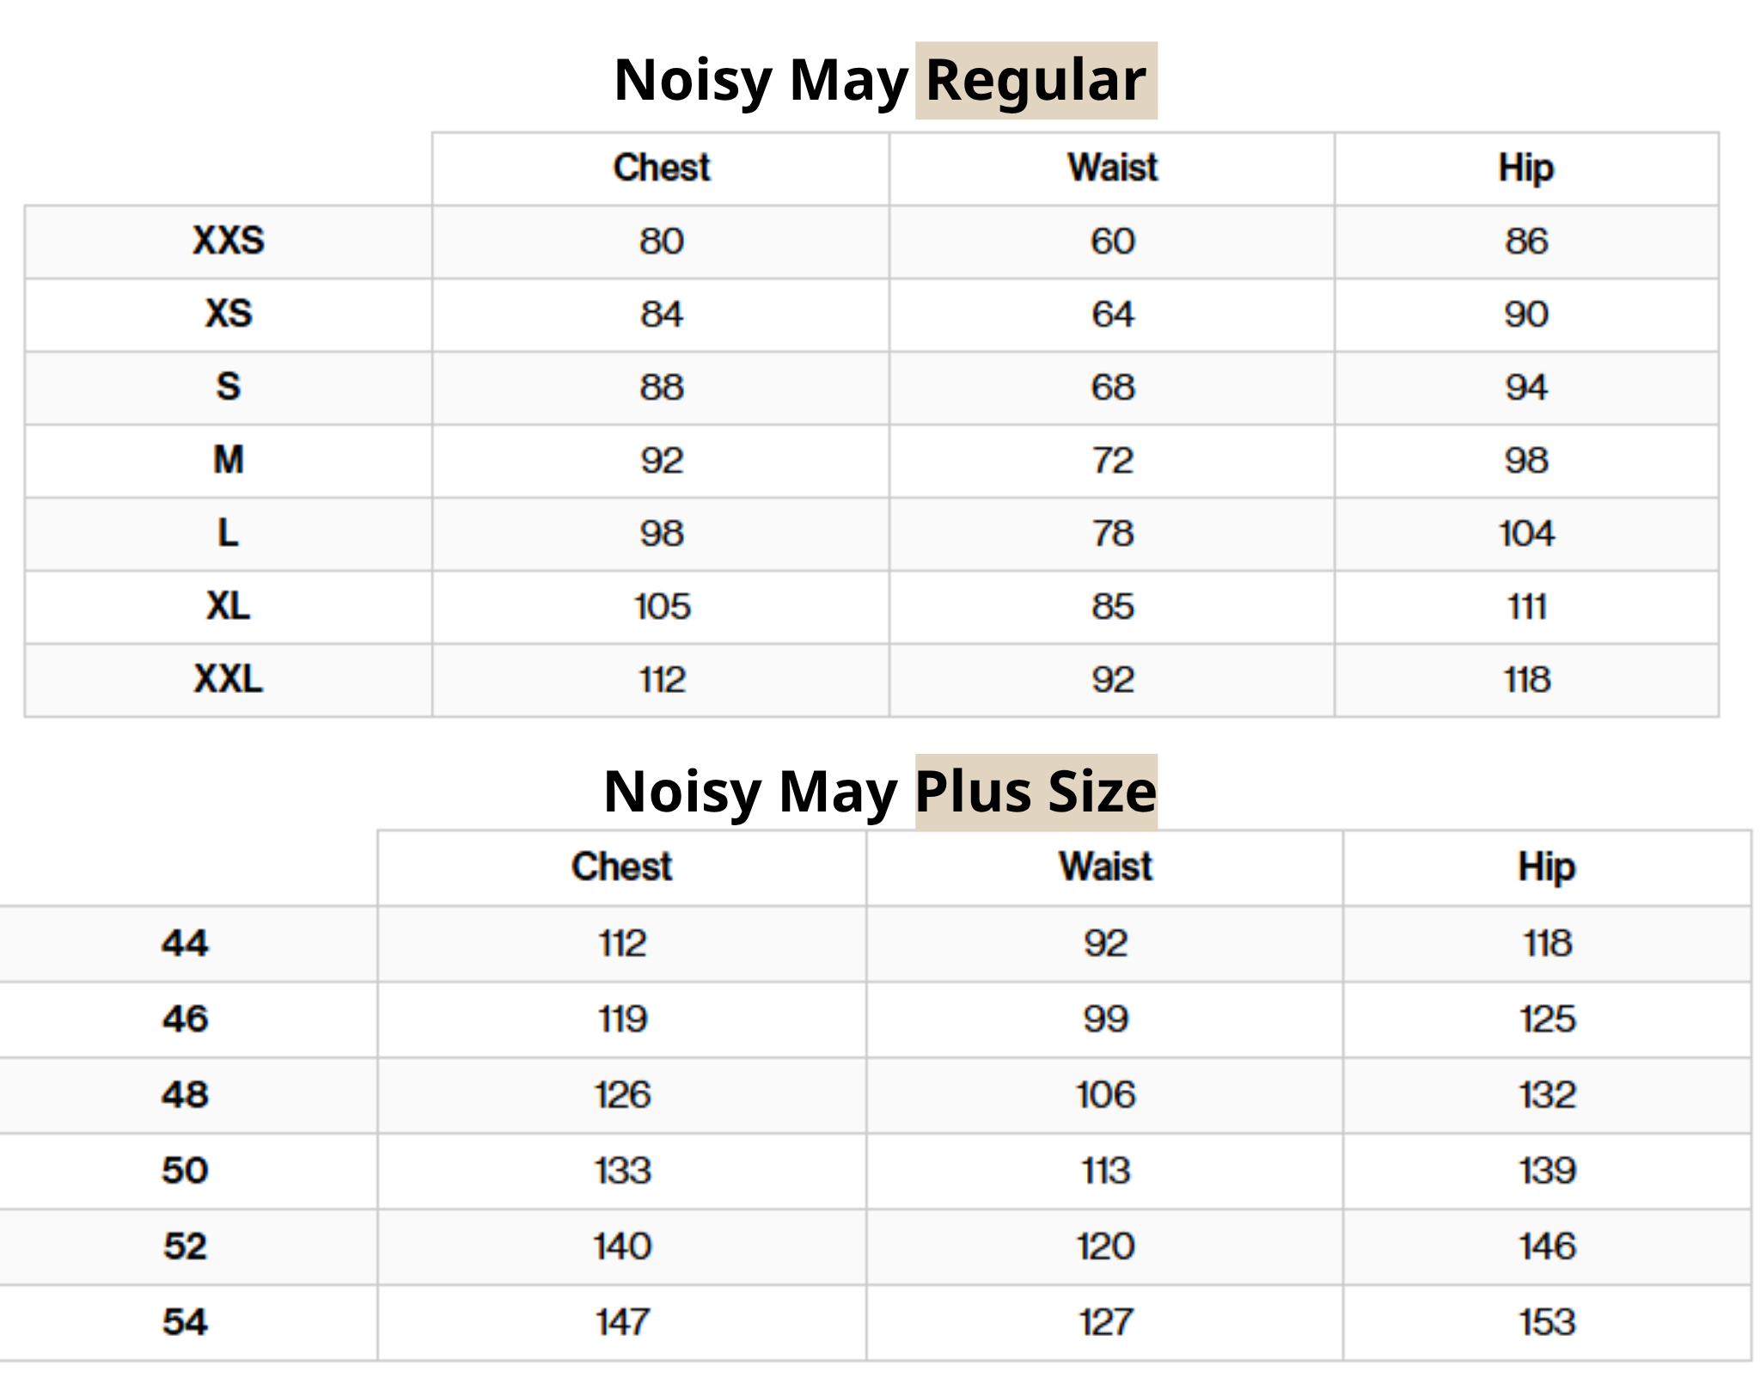1760x1384 pixels.
Task: Click the plus size 44 row label
Action: point(185,943)
